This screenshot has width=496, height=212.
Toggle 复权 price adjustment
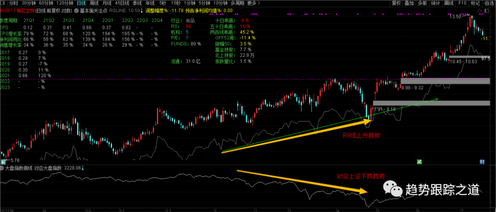coord(396,3)
